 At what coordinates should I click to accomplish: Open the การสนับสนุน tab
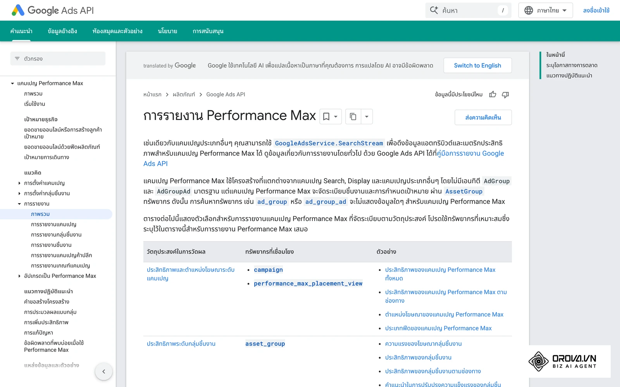tap(208, 31)
